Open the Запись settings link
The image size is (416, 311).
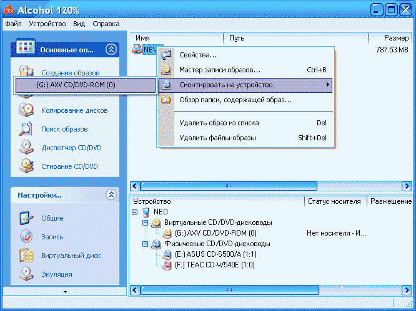click(x=52, y=237)
